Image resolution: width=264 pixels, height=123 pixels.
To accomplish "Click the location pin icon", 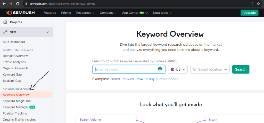I will point(195,69).
